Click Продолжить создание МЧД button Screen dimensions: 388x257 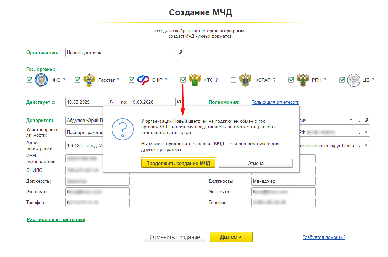click(x=178, y=163)
